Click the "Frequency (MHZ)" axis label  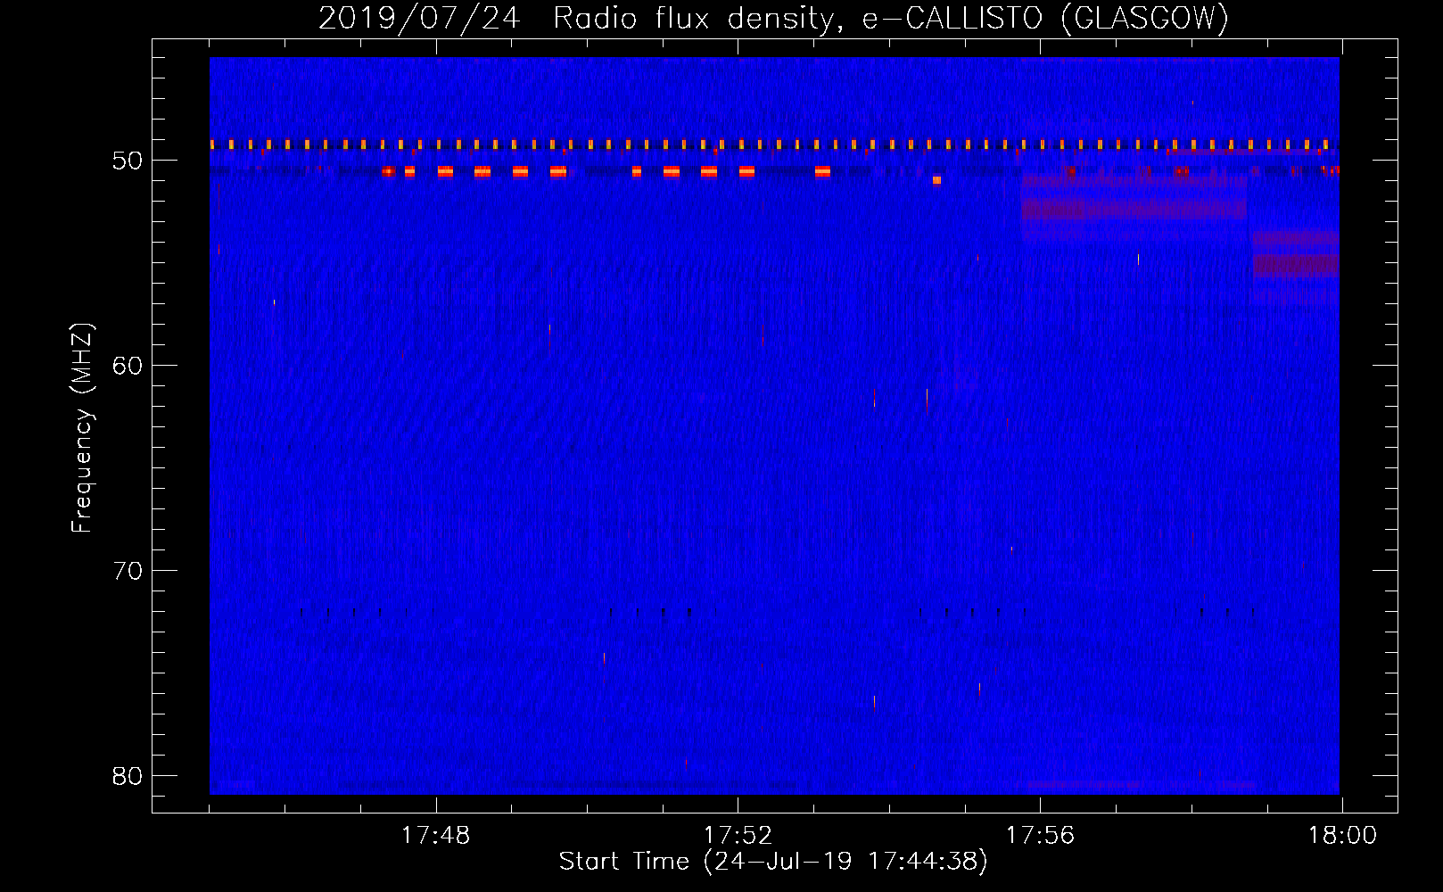click(x=82, y=428)
